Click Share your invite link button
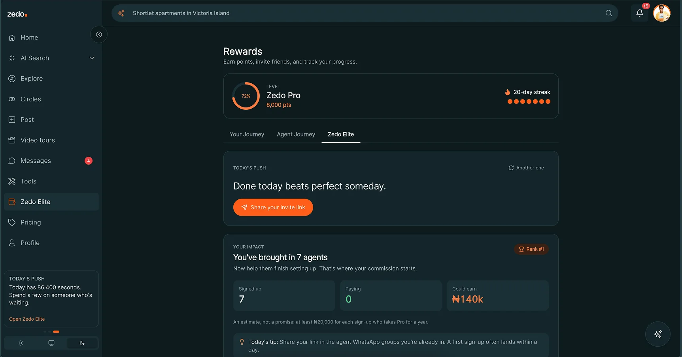Image resolution: width=682 pixels, height=357 pixels. 273,207
